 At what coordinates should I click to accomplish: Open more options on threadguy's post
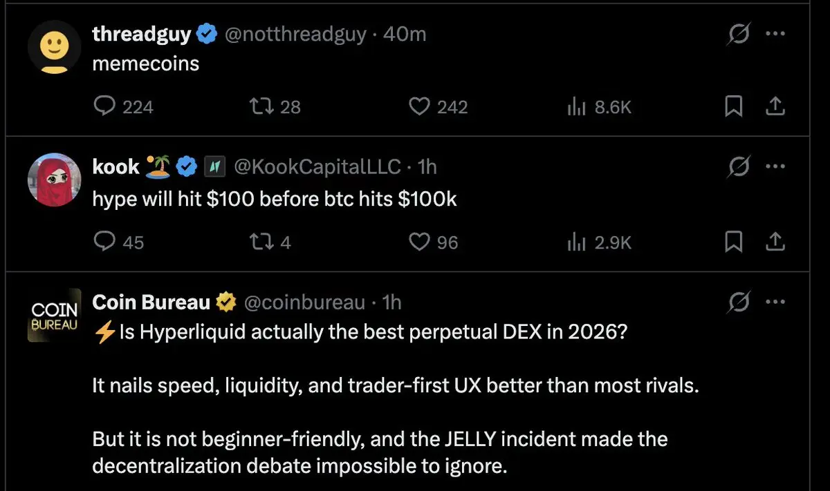pyautogui.click(x=777, y=34)
